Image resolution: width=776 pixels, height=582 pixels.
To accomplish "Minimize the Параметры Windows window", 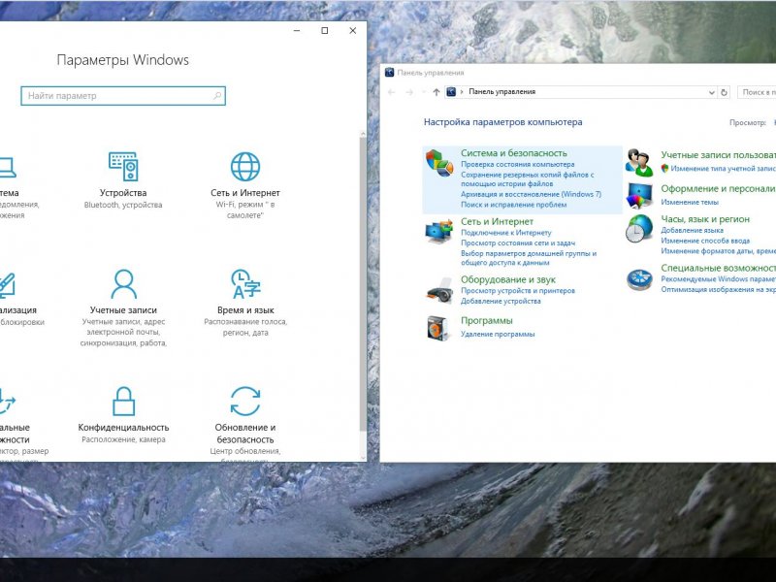I will (x=297, y=31).
